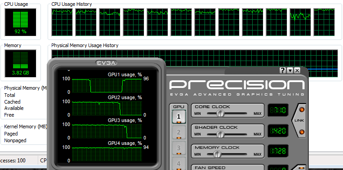Open the EVGA Precision help question-mark icon

click(283, 70)
